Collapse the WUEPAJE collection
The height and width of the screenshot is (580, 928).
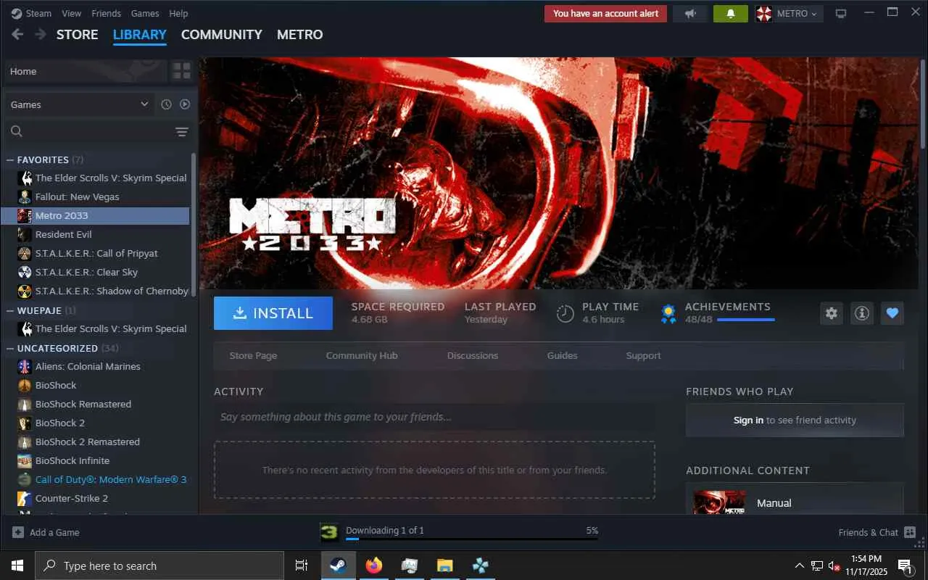point(10,310)
